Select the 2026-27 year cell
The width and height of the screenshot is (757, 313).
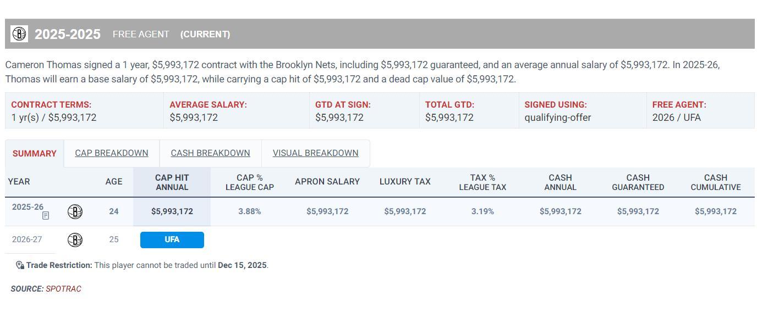click(x=27, y=239)
